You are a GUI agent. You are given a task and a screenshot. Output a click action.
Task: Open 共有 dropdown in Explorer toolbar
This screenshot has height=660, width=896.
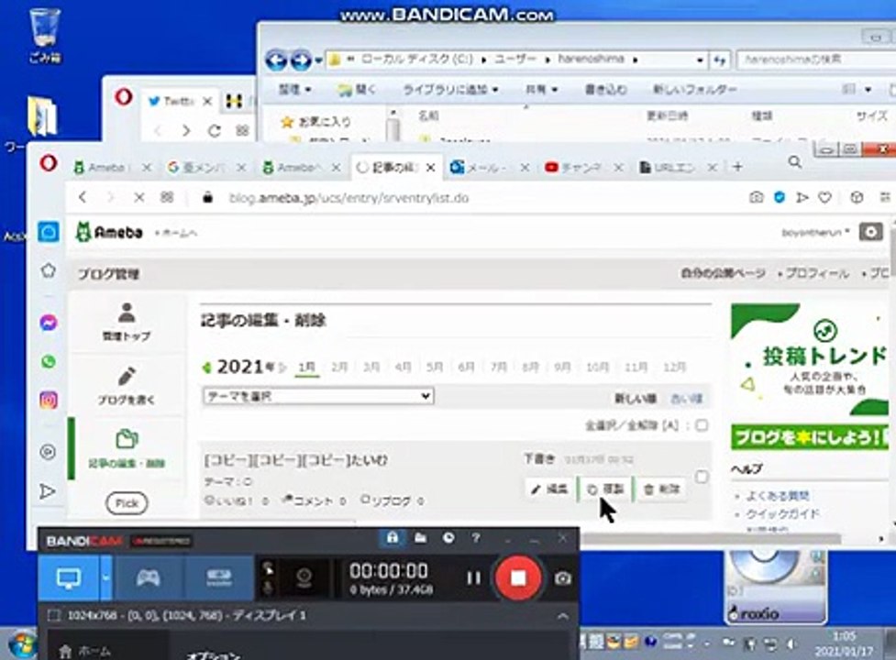coord(541,89)
